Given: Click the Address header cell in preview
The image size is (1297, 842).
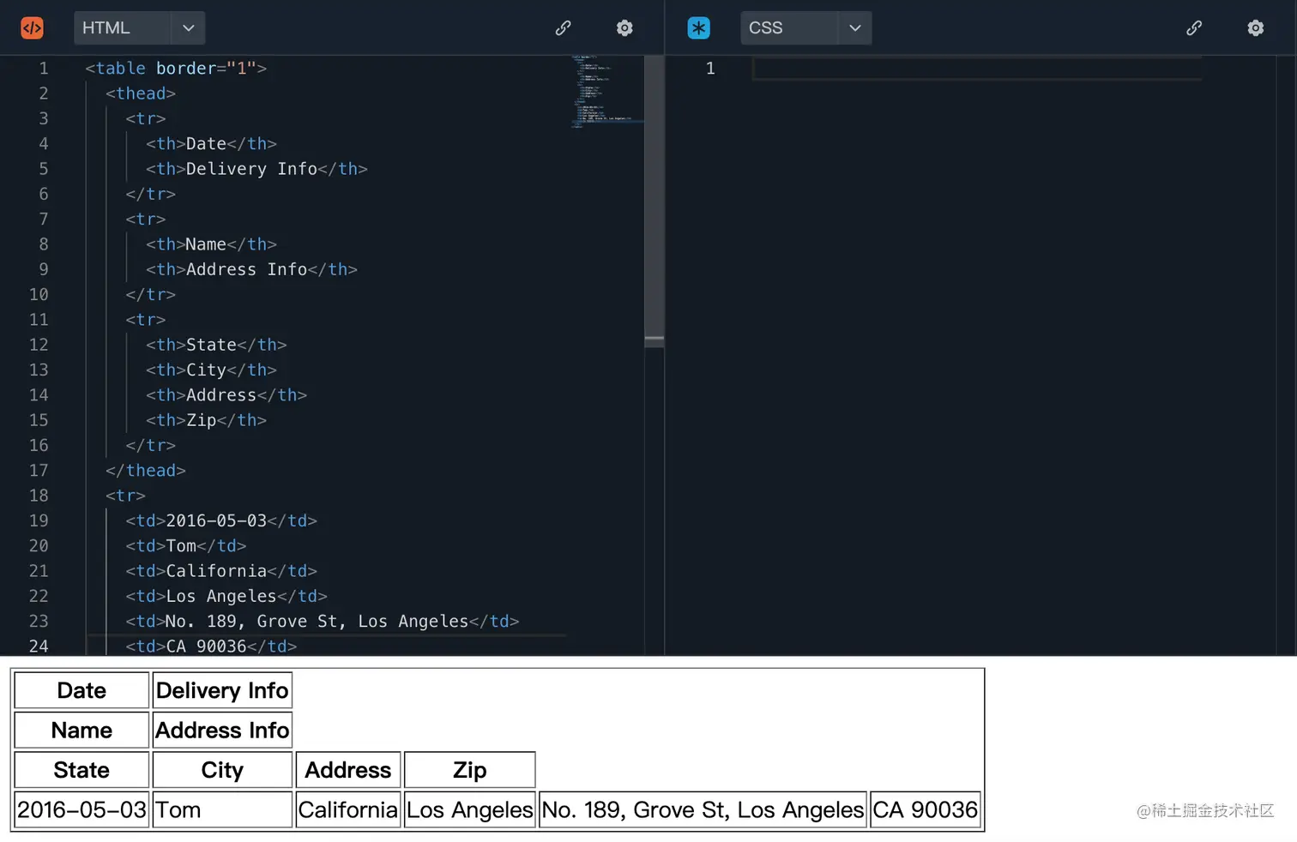Looking at the screenshot, I should pos(348,770).
